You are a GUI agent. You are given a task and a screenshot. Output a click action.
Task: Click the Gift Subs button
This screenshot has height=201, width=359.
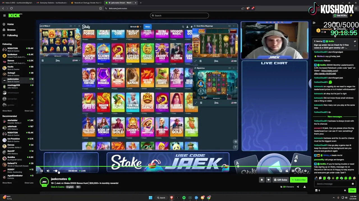280,180
